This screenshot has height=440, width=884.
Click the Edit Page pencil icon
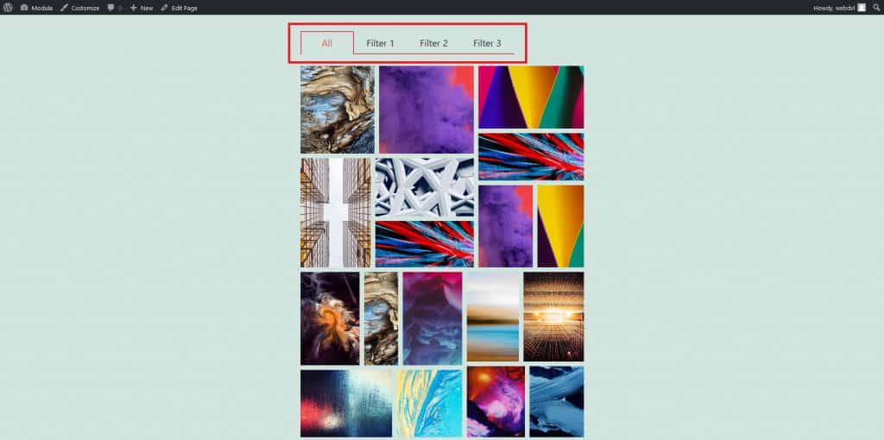click(x=165, y=8)
